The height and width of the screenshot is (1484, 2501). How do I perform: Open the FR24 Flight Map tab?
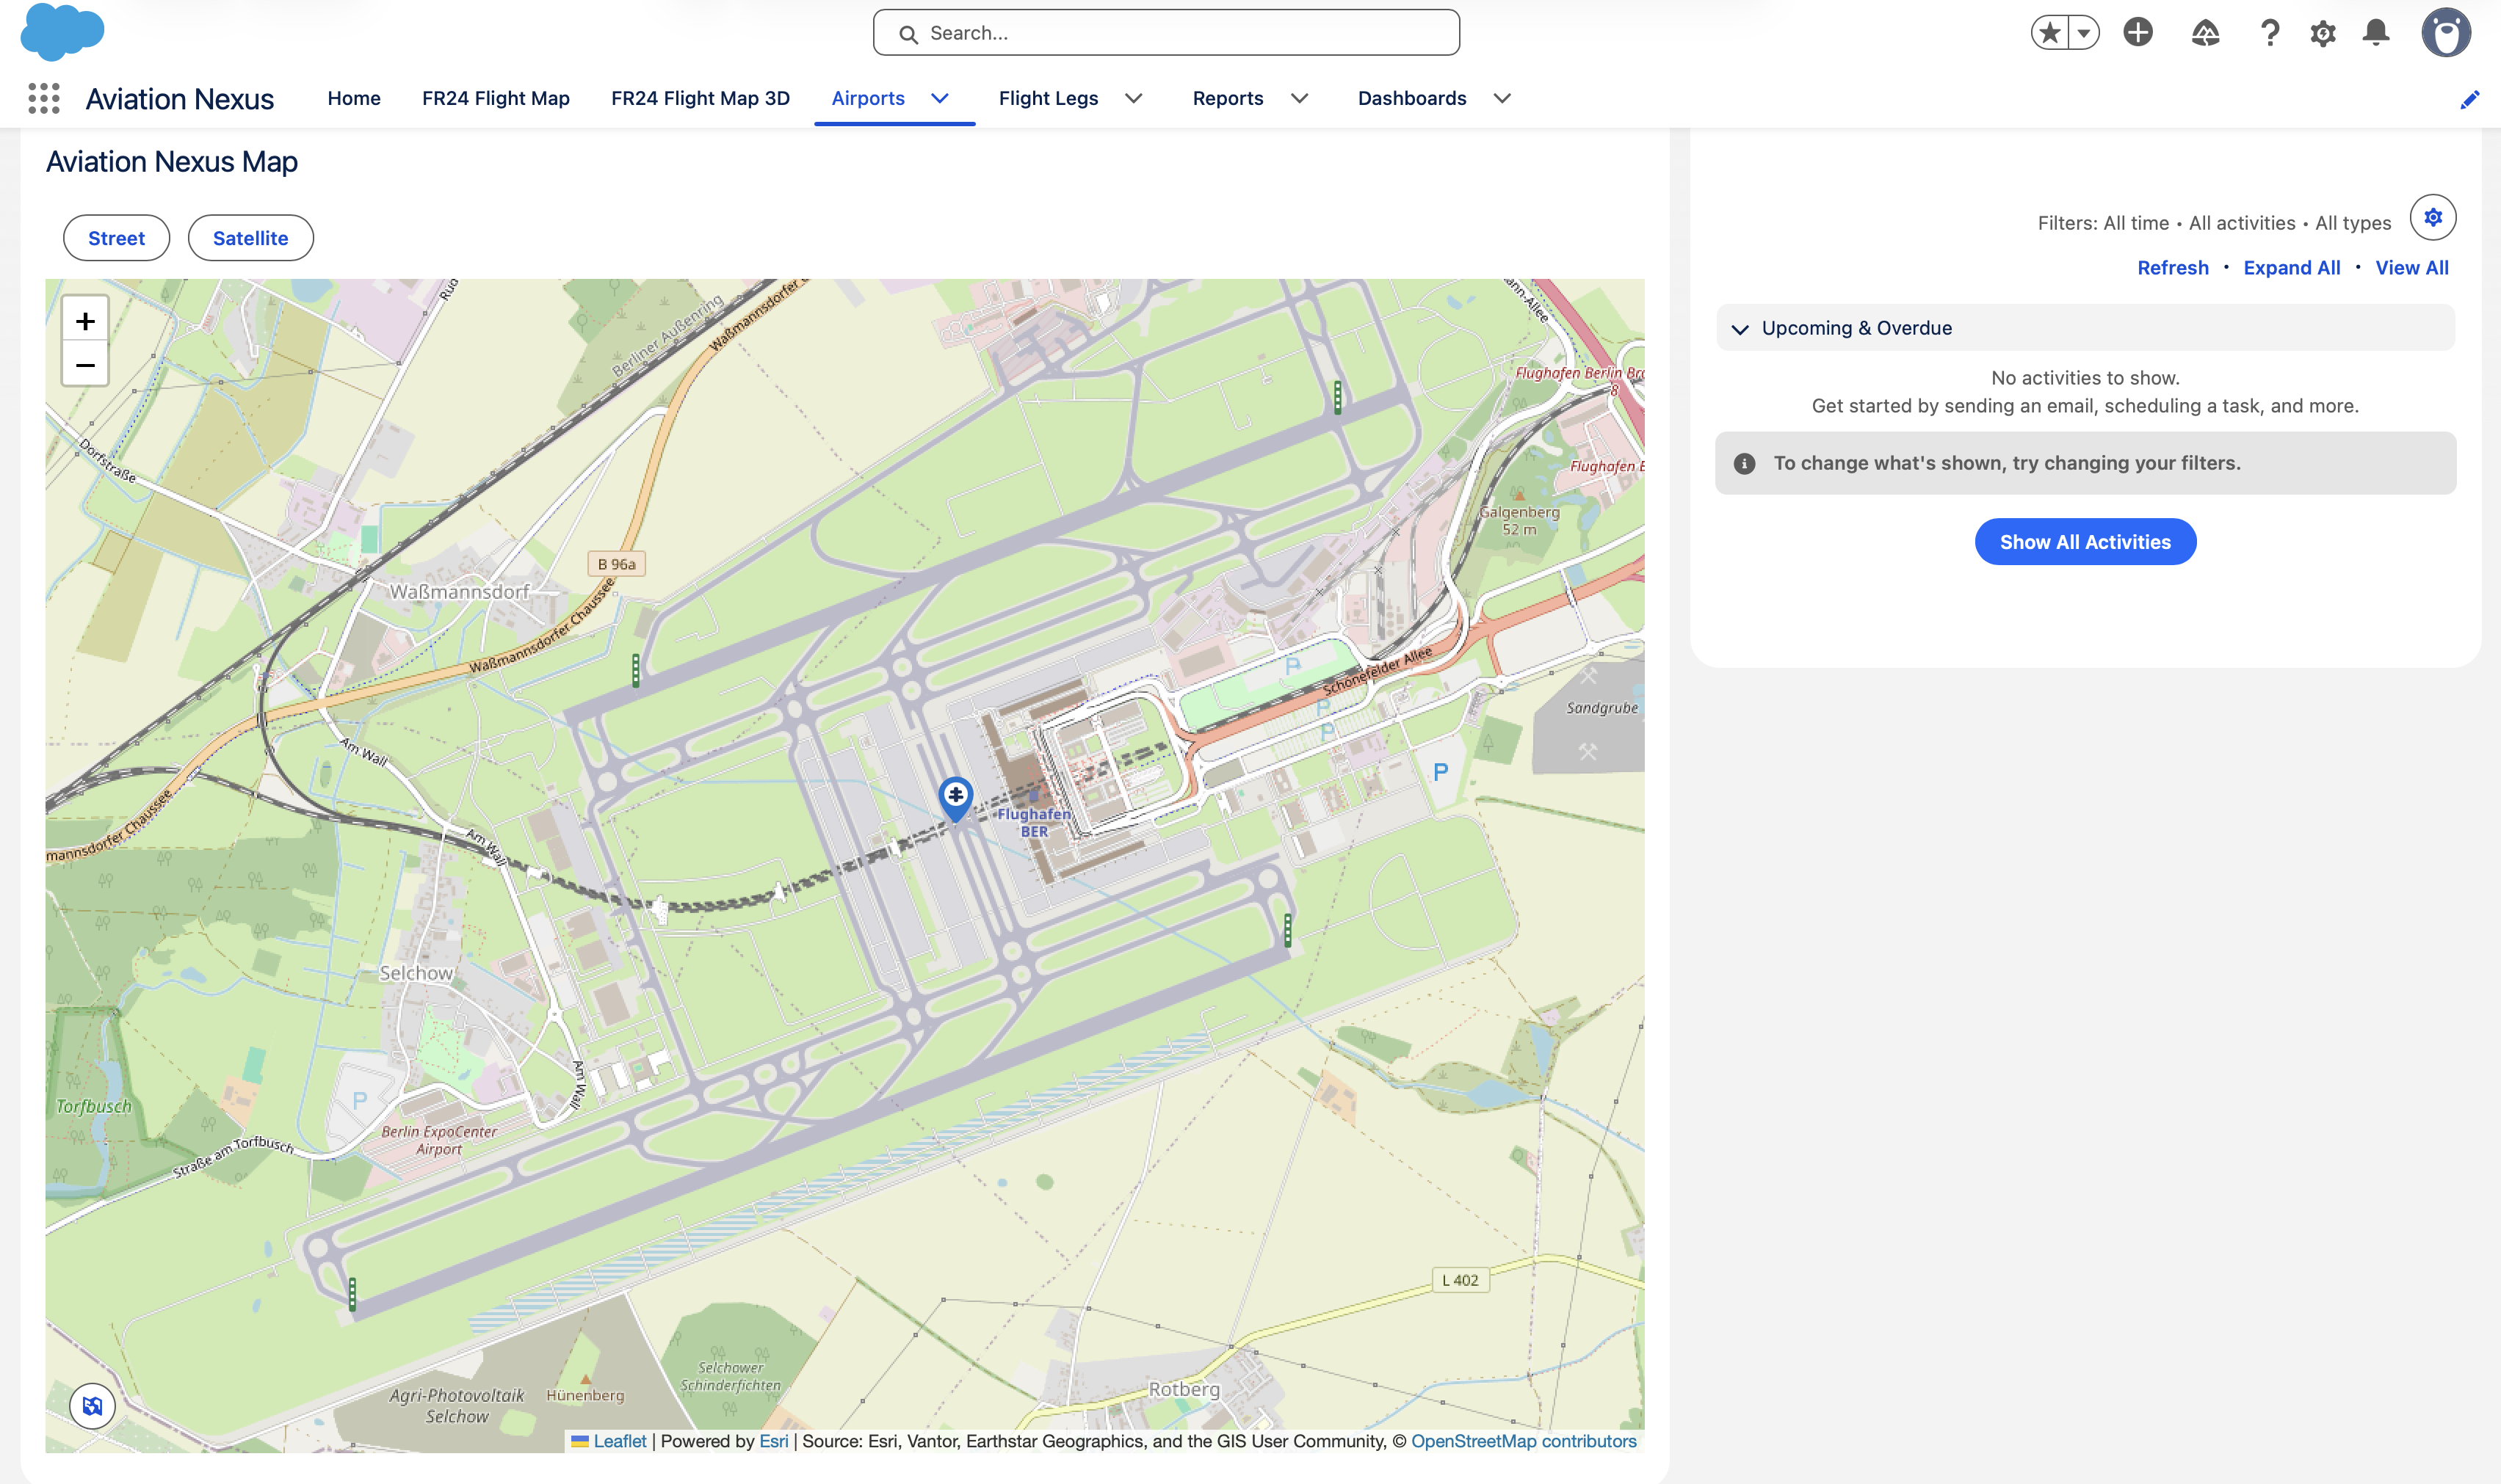tap(496, 98)
